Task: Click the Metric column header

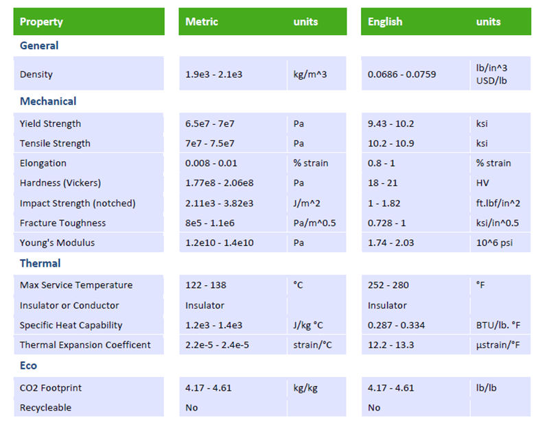Action: click(x=202, y=22)
